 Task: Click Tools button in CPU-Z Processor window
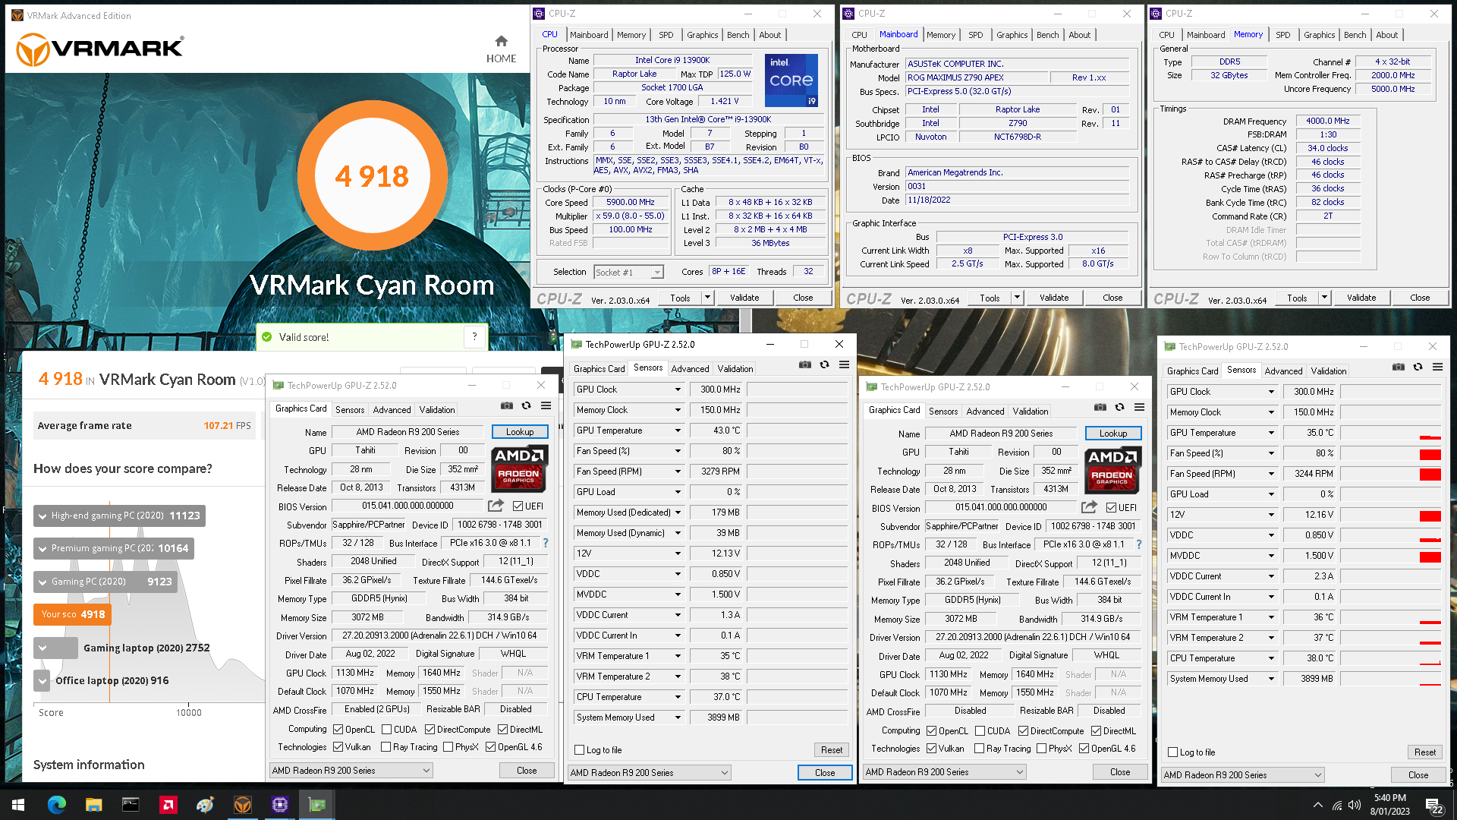point(680,298)
